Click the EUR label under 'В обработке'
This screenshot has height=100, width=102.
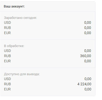tap(7, 61)
